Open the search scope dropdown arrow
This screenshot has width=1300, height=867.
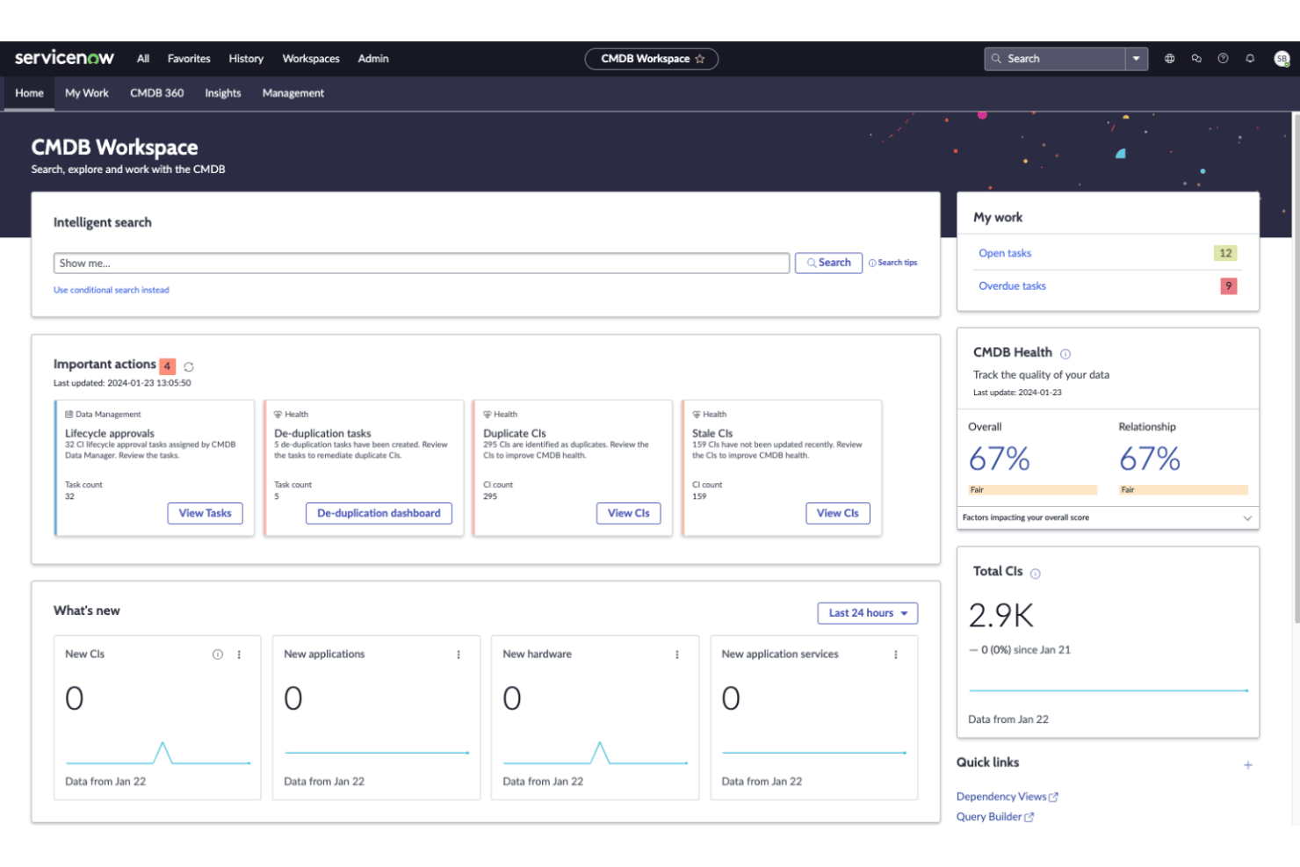[x=1137, y=59]
